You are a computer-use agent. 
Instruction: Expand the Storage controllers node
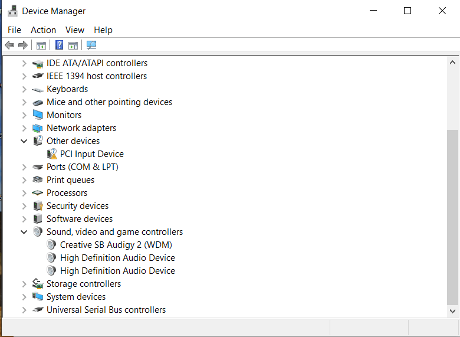click(24, 284)
